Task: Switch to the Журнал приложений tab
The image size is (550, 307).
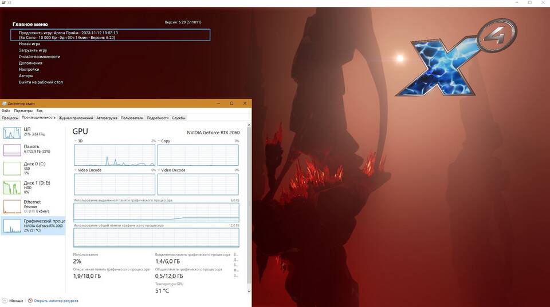Action: [x=76, y=118]
